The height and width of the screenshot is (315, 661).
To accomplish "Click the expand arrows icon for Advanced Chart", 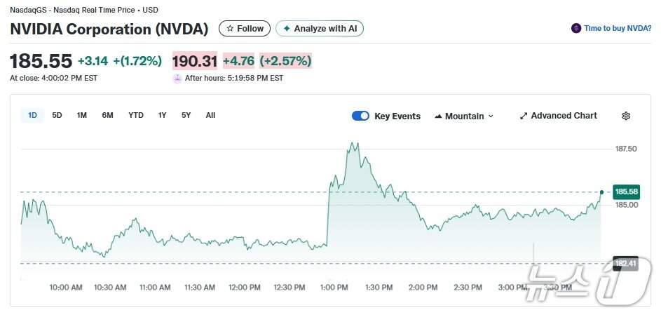I will [524, 116].
